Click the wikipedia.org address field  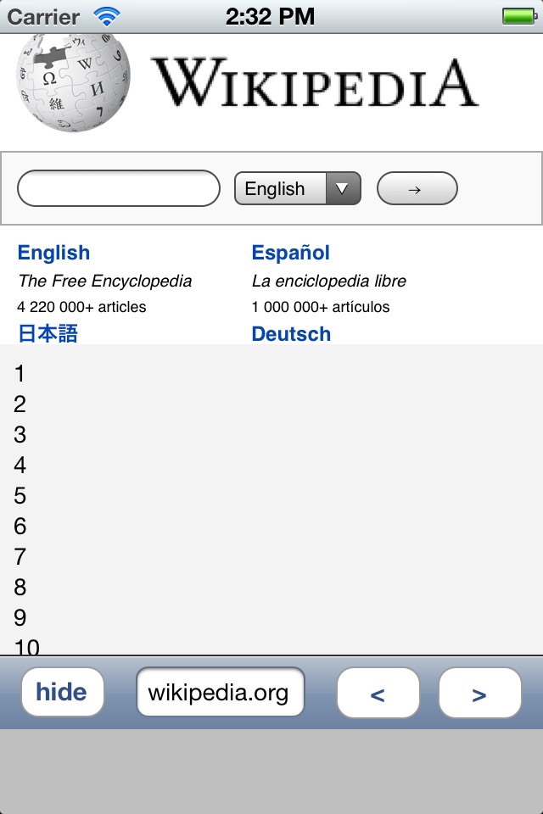pos(221,692)
